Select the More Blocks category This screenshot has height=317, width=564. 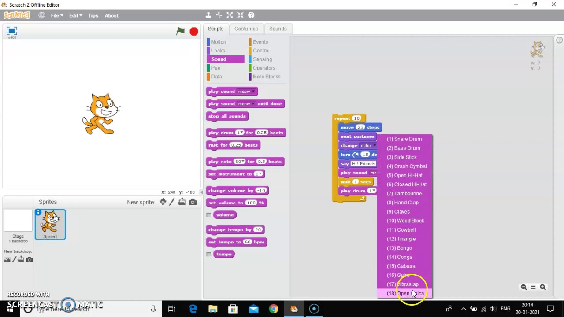pos(266,77)
